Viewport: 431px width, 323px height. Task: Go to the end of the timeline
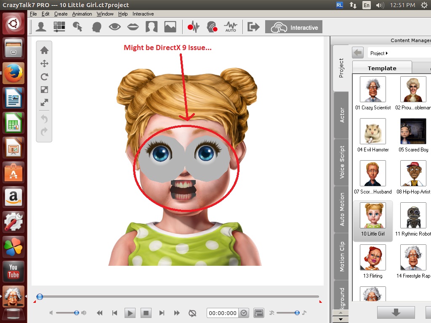(x=162, y=313)
